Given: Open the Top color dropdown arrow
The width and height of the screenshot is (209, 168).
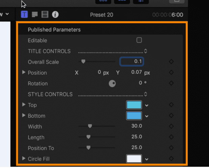Looking at the screenshot, I should click(x=147, y=106).
